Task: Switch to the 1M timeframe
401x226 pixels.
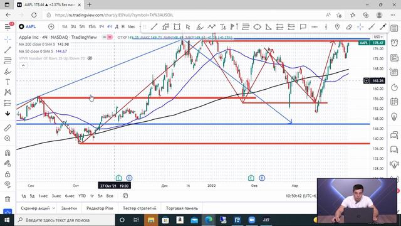Action: tap(65, 26)
